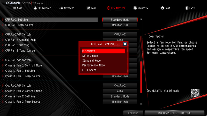207x116 pixels.
Task: Open Chassis Fan 2 Setting Standard Mode value
Action: (x=120, y=96)
